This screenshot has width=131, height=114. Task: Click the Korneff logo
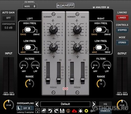click(x=65, y=6)
